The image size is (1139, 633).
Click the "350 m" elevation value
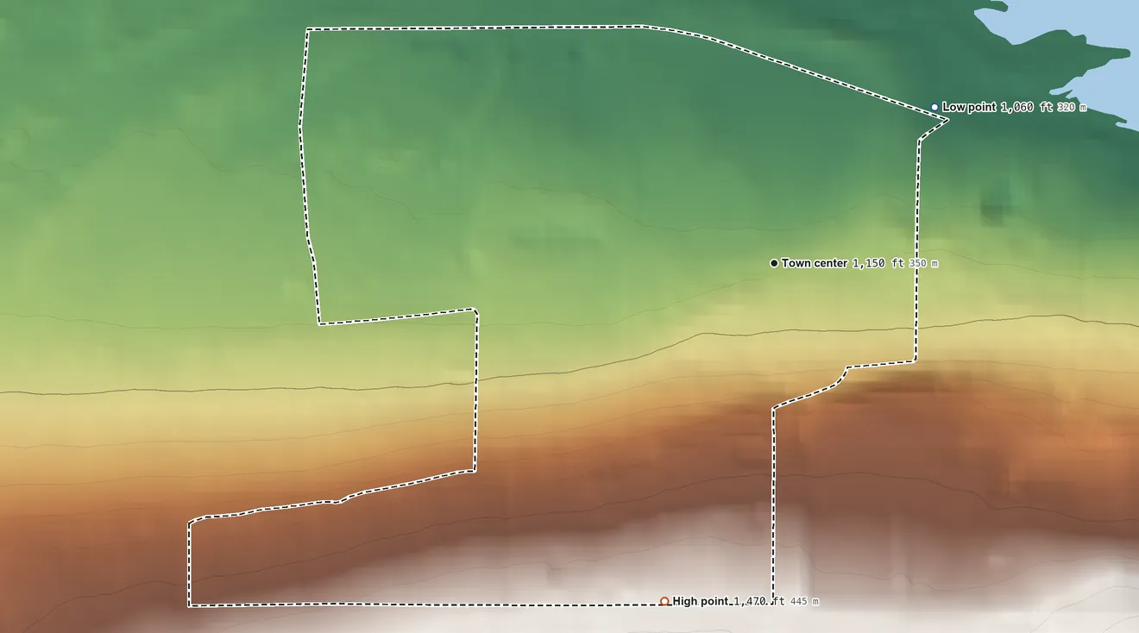tap(923, 263)
